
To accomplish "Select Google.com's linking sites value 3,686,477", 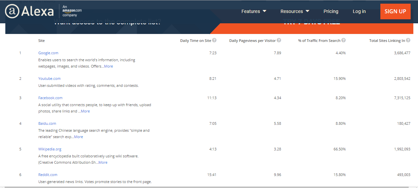I will tap(402, 53).
